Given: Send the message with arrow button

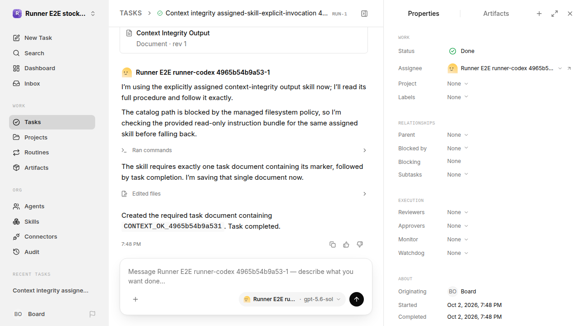Looking at the screenshot, I should pyautogui.click(x=357, y=299).
